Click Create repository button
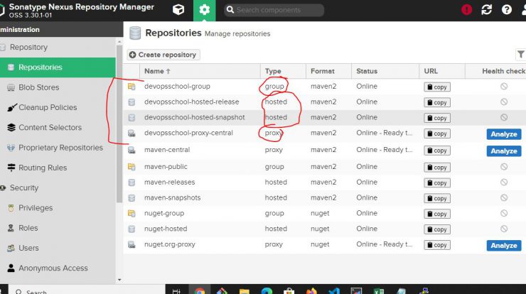 pyautogui.click(x=163, y=55)
